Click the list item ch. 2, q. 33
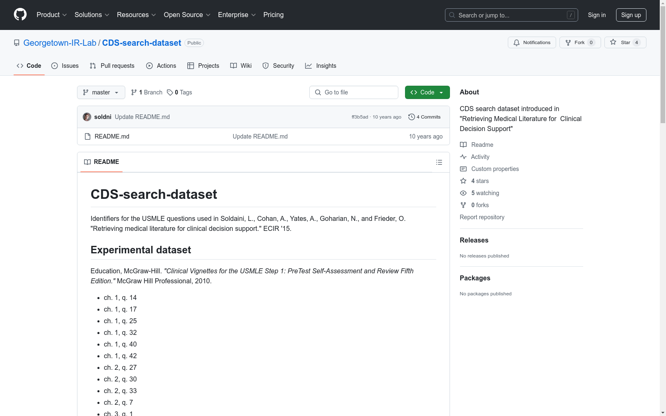 coord(120,391)
